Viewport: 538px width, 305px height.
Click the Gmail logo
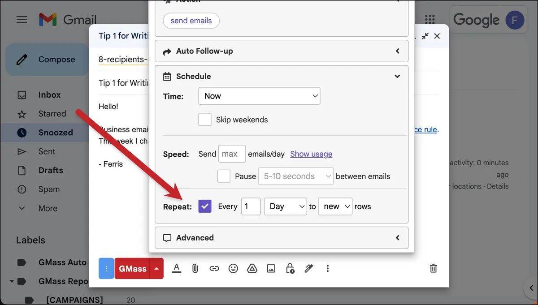pyautogui.click(x=67, y=20)
